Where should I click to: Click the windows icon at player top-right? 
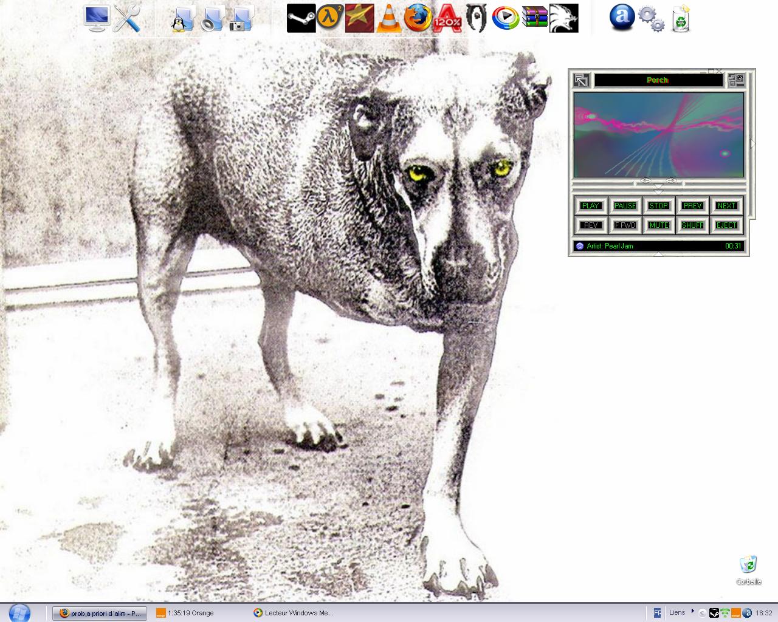736,80
